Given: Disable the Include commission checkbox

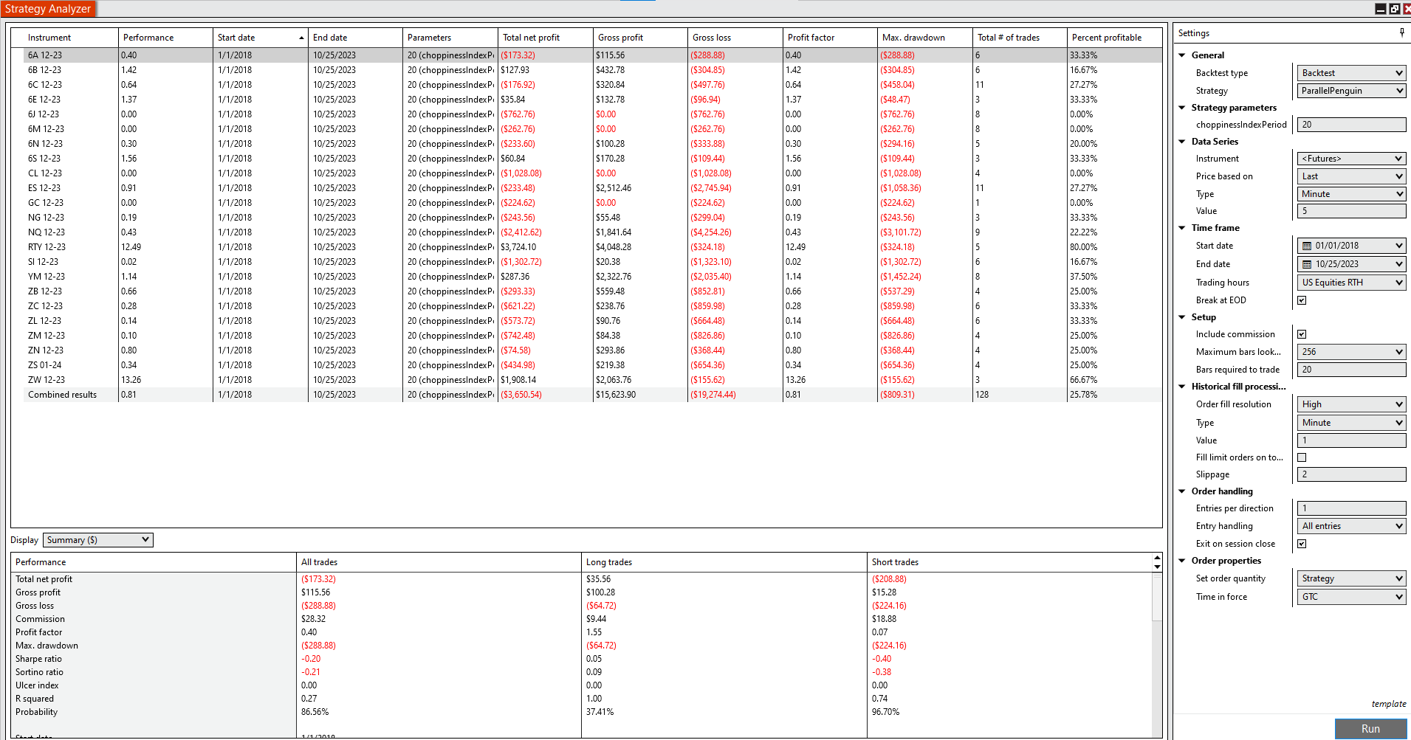Looking at the screenshot, I should click(1302, 334).
